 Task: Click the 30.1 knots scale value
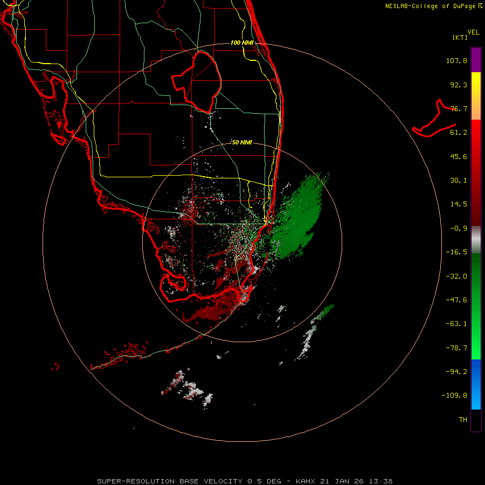click(x=459, y=181)
